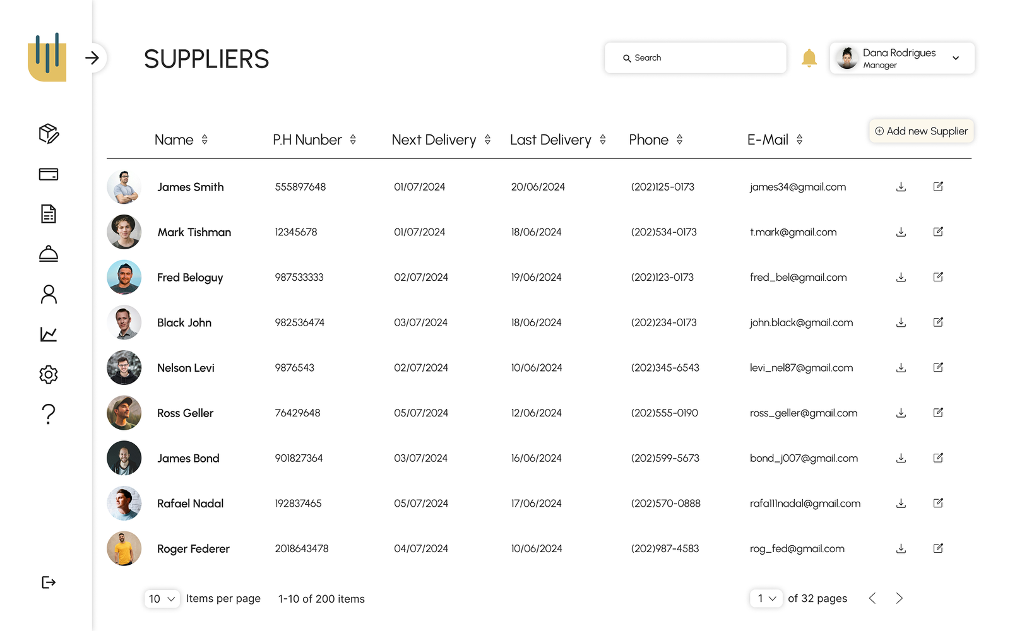This screenshot has width=1010, height=631.
Task: Click the Search input field
Action: coord(695,58)
